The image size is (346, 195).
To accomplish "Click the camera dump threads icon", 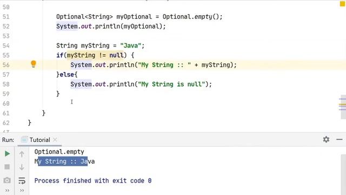I will click(7, 180).
